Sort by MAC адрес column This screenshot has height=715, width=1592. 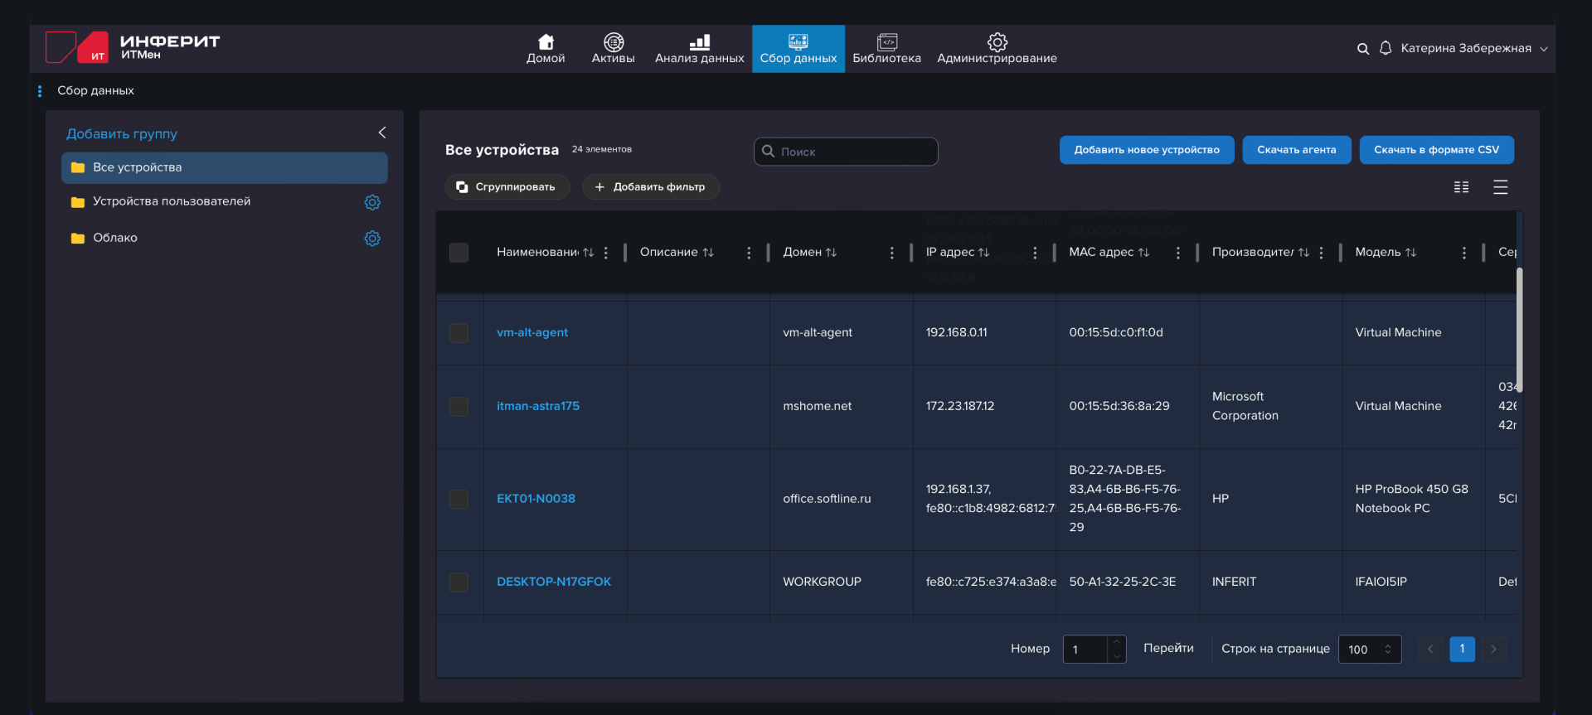click(x=1143, y=253)
